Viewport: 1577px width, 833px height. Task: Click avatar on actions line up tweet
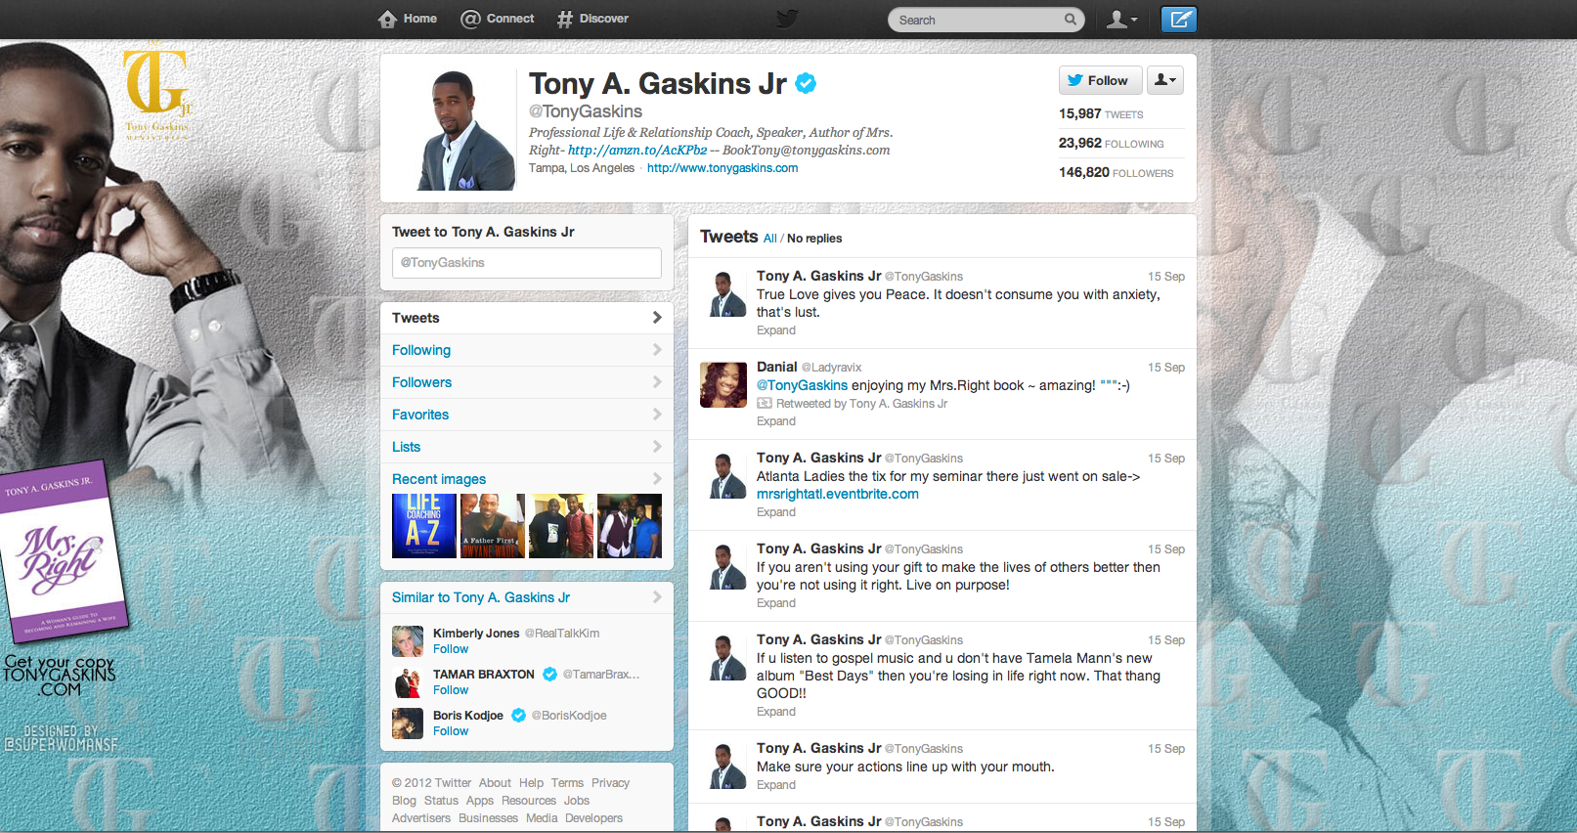[x=723, y=766]
